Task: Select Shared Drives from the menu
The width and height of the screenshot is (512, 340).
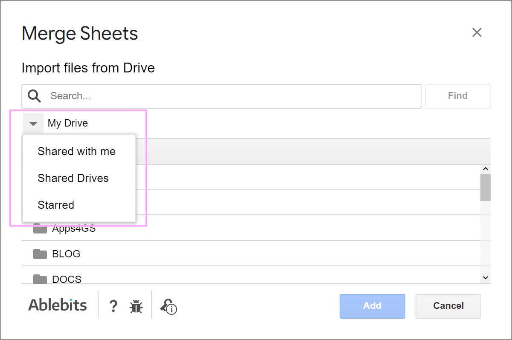Action: [73, 178]
